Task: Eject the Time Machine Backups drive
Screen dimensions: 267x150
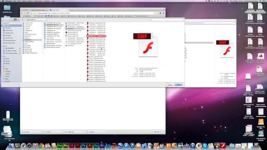Action: 20,53
